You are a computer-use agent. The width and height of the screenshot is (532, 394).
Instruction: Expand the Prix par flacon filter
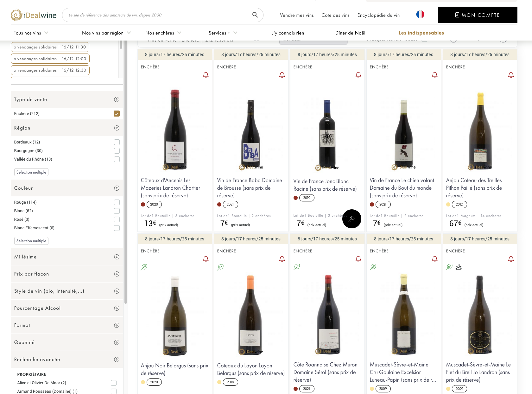tap(117, 274)
